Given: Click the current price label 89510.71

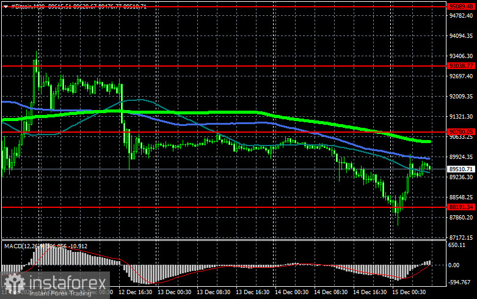Looking at the screenshot, I should click(x=461, y=169).
